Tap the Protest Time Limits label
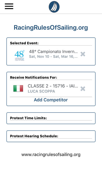This screenshot has width=102, height=182. pyautogui.click(x=28, y=118)
